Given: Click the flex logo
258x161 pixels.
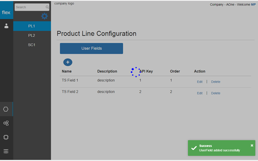Looking at the screenshot, I should [x=6, y=12].
